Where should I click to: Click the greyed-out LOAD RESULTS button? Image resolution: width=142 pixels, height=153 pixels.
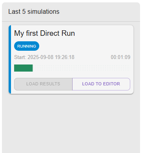coord(43,84)
